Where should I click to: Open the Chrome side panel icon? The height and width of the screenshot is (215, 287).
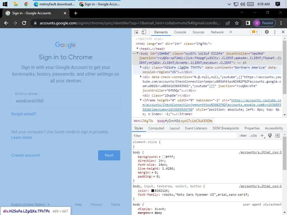(x=248, y=23)
